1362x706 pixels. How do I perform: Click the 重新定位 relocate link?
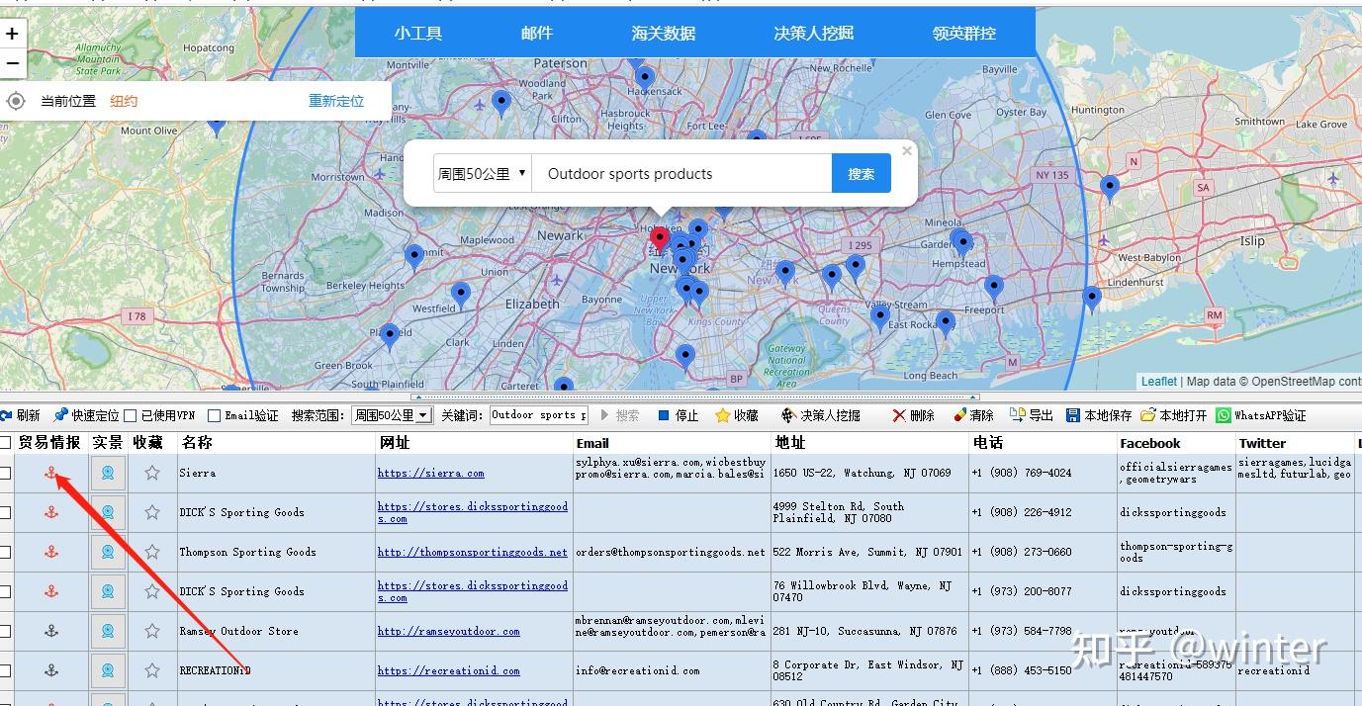(336, 101)
